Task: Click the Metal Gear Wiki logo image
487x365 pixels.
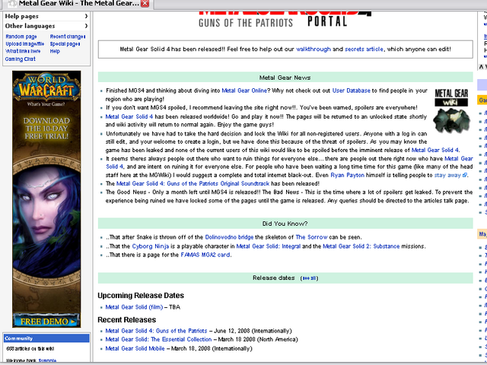Action: coord(451,110)
